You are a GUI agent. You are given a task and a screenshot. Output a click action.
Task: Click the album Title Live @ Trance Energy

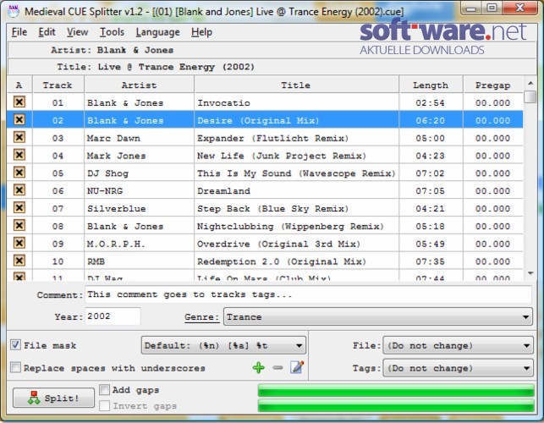pyautogui.click(x=176, y=67)
